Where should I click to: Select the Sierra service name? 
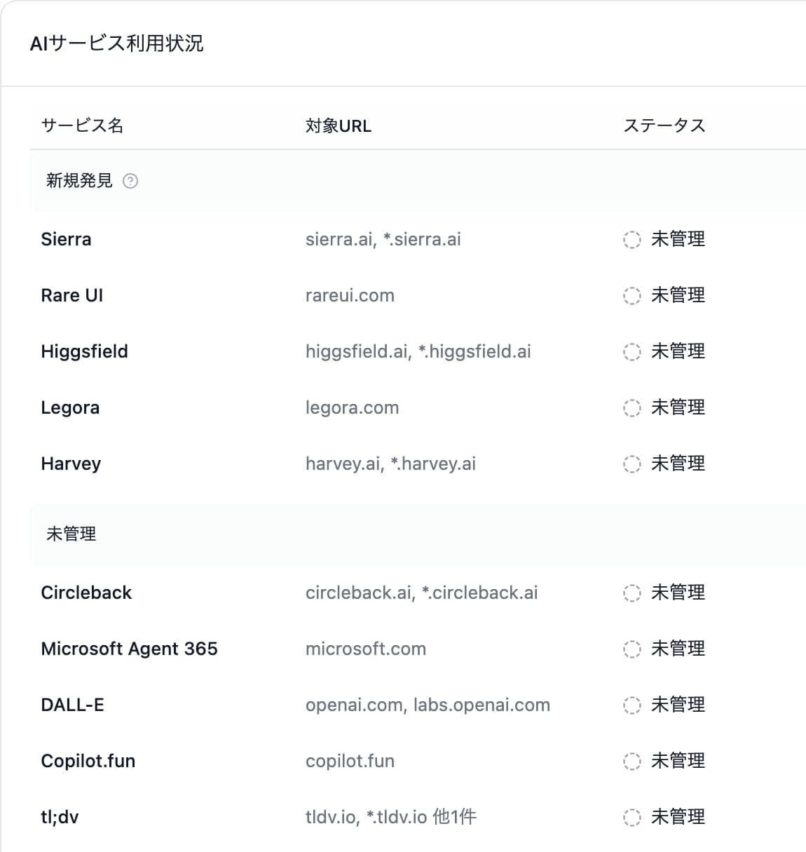point(66,239)
